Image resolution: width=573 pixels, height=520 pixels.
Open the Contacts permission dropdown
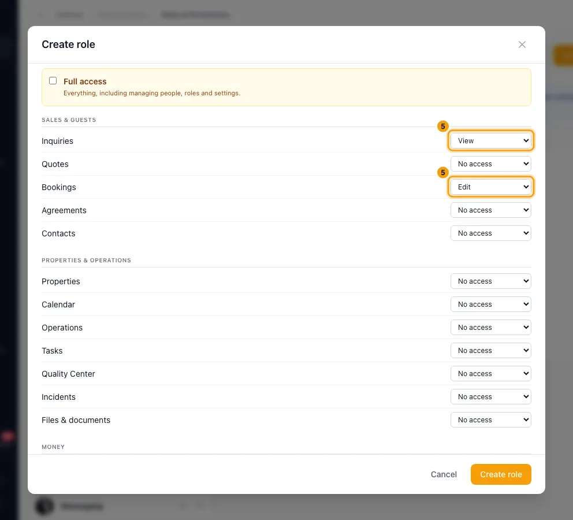pyautogui.click(x=491, y=233)
